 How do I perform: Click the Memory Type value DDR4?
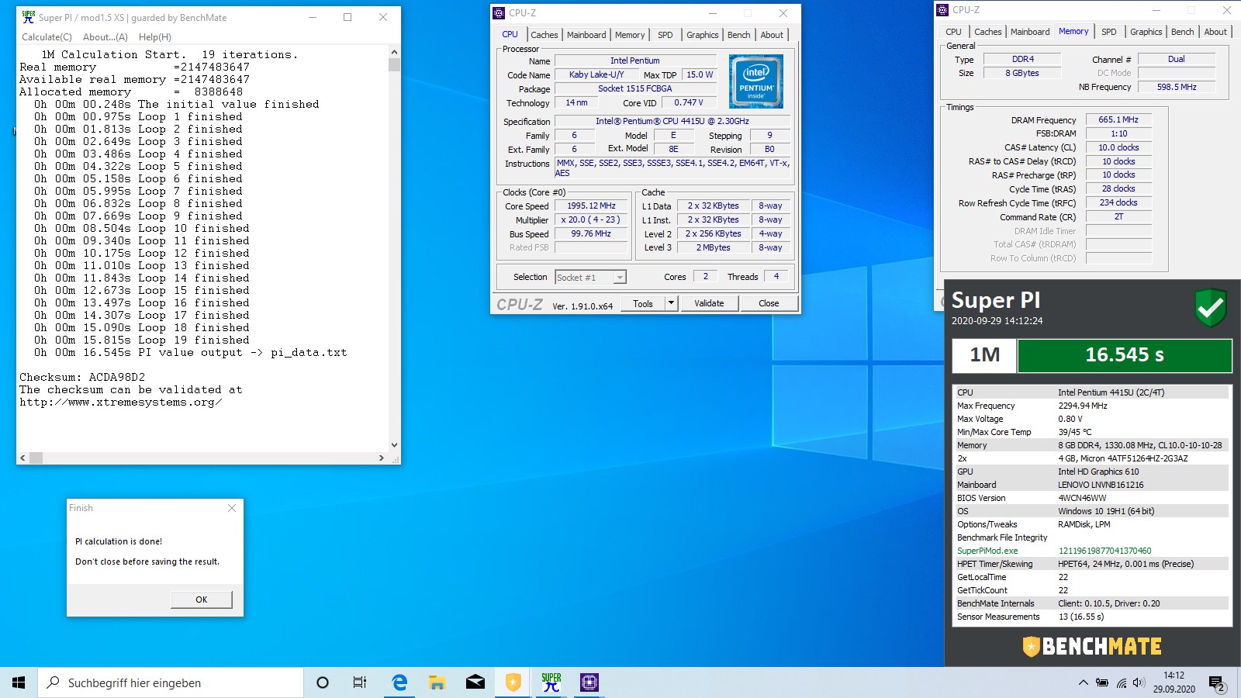pos(1022,59)
